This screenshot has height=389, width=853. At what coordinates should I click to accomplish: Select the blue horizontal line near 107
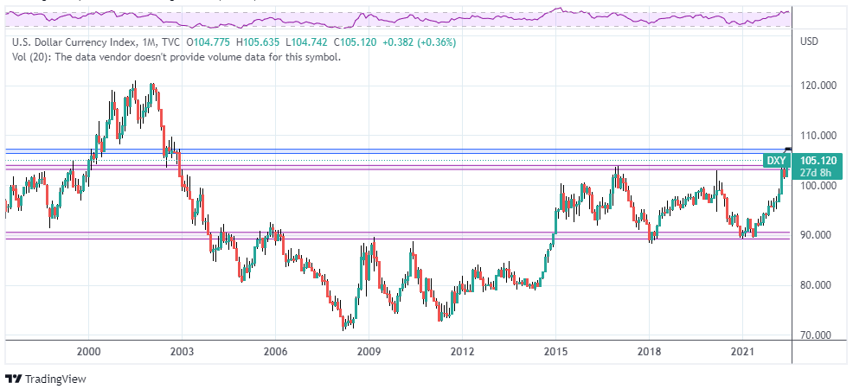pyautogui.click(x=346, y=150)
